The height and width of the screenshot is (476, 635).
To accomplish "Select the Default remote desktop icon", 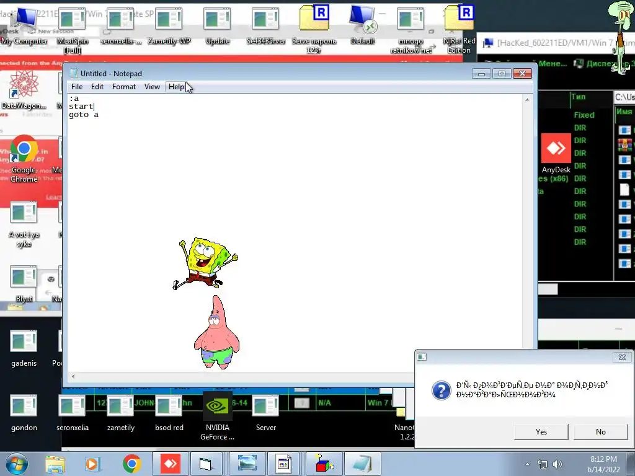I will tap(362, 25).
